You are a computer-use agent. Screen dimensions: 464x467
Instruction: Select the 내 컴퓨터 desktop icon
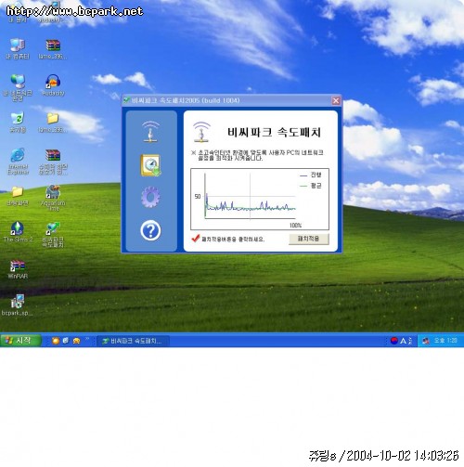tap(18, 49)
